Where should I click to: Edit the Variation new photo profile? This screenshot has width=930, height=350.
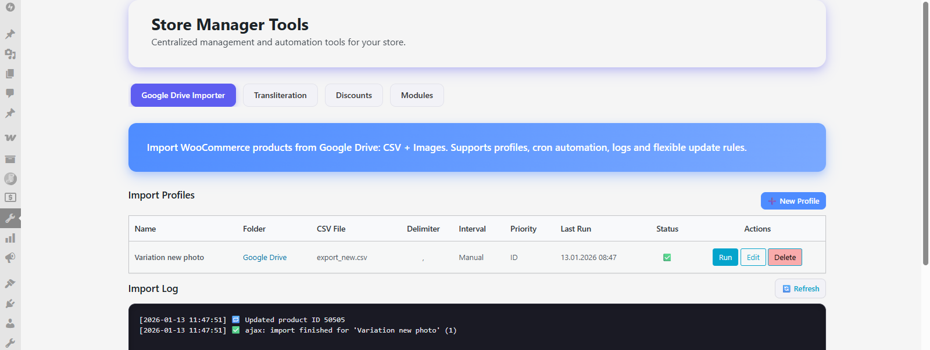753,257
